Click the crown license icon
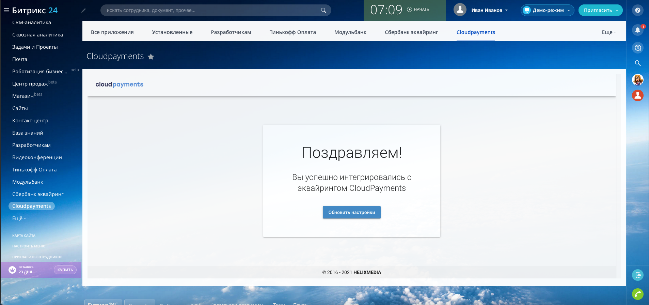 [12, 270]
